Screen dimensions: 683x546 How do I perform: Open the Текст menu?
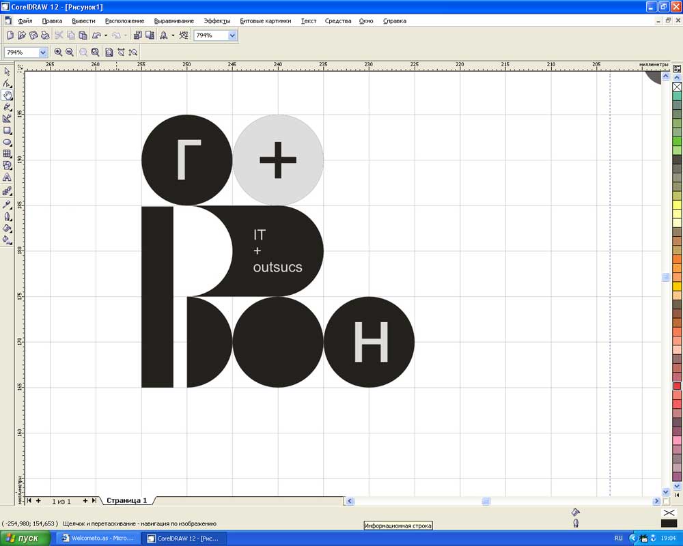tap(308, 20)
